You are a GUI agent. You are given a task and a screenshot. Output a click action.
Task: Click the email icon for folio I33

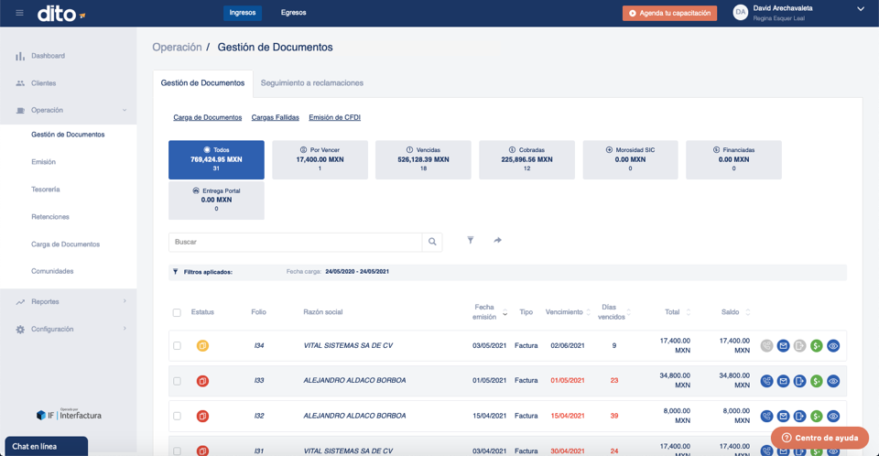(x=783, y=381)
